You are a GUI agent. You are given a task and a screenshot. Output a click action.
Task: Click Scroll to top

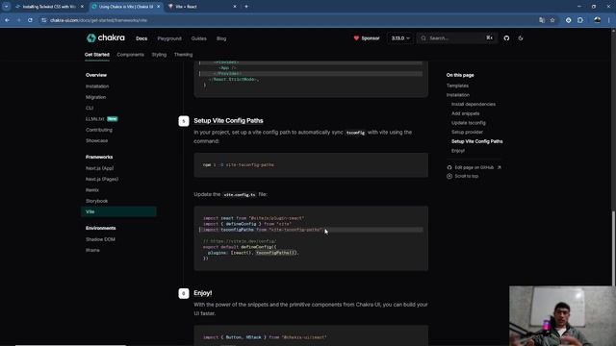pyautogui.click(x=462, y=176)
